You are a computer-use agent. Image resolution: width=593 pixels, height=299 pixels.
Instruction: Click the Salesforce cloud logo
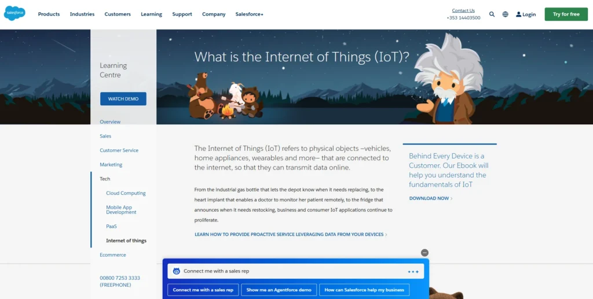[x=14, y=13]
